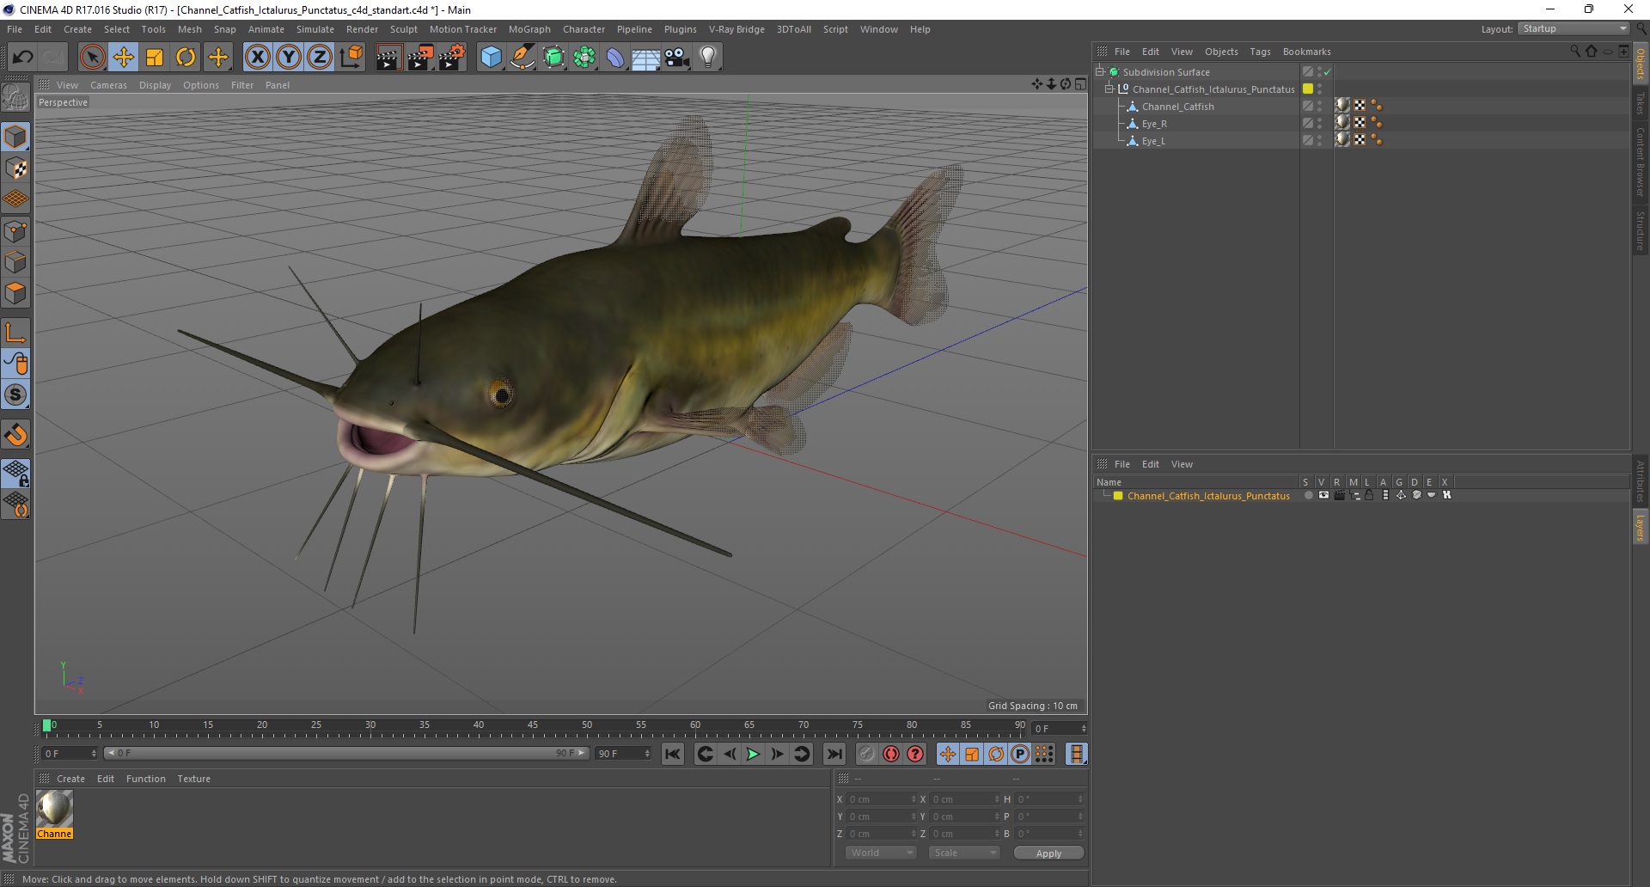Toggle the Subdivision Surface enable checkmark
The image size is (1650, 887).
(1328, 72)
